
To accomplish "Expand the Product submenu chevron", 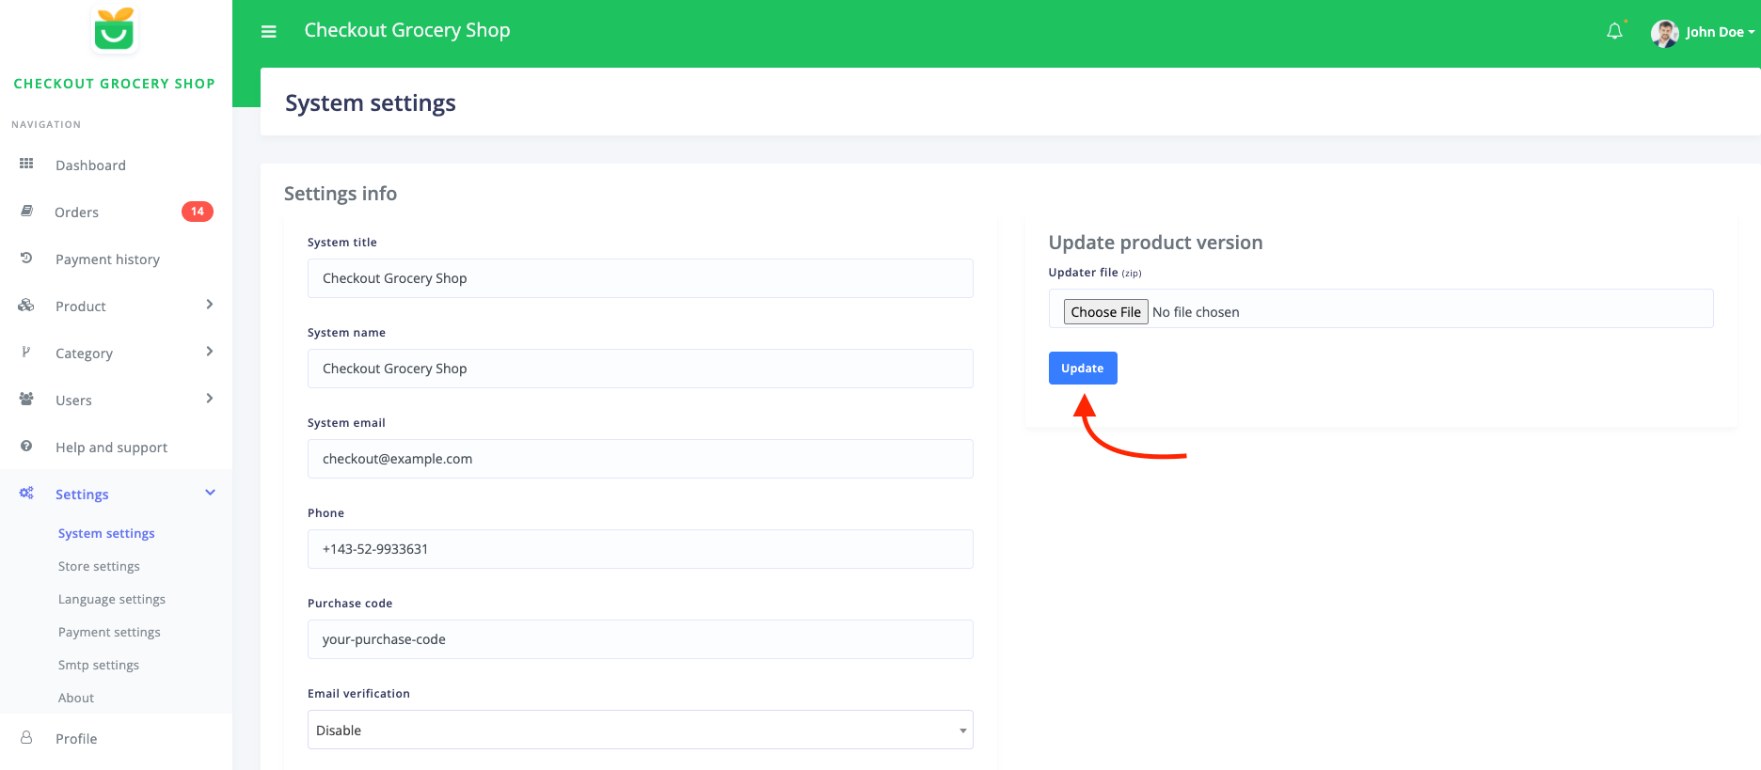I will pos(209,305).
